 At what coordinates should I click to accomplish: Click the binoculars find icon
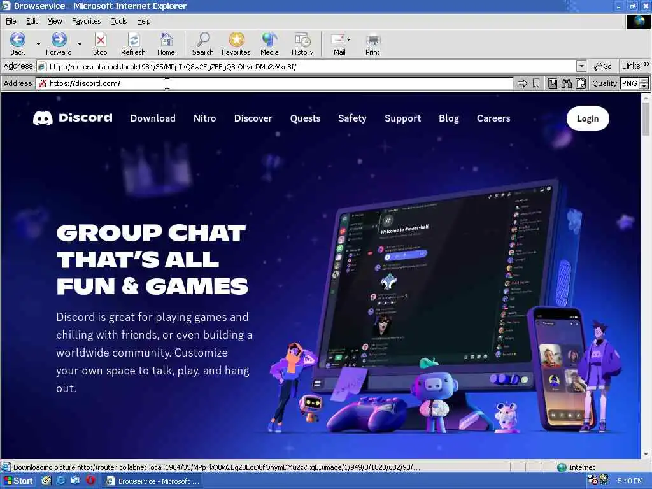coord(566,83)
